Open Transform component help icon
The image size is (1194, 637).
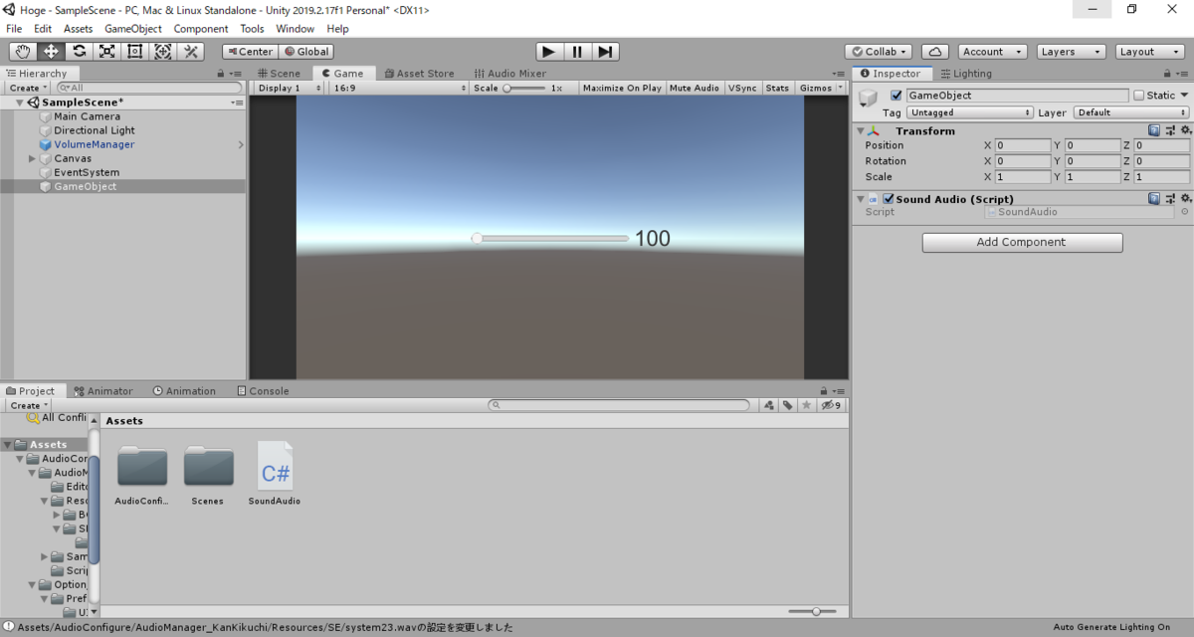(1153, 130)
